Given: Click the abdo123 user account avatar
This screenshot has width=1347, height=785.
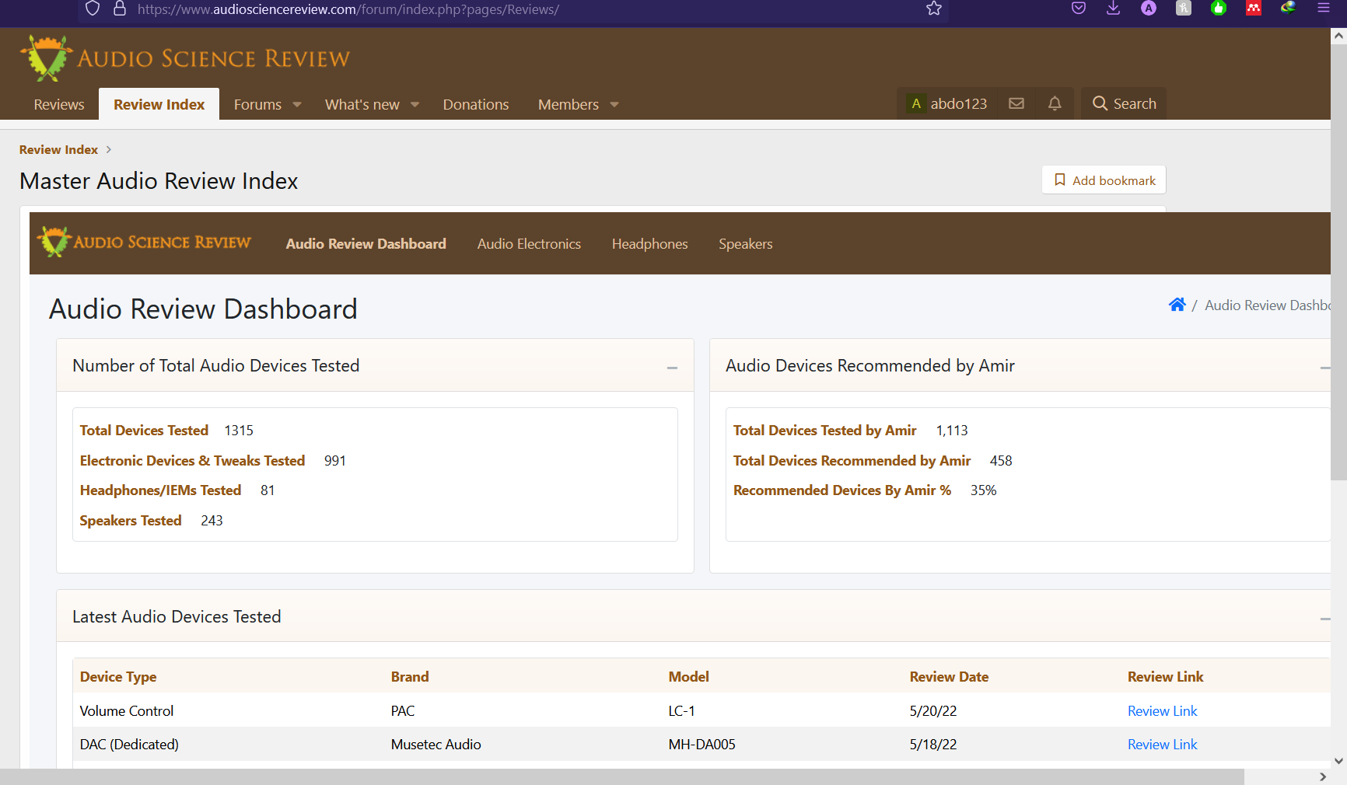Looking at the screenshot, I should point(916,103).
